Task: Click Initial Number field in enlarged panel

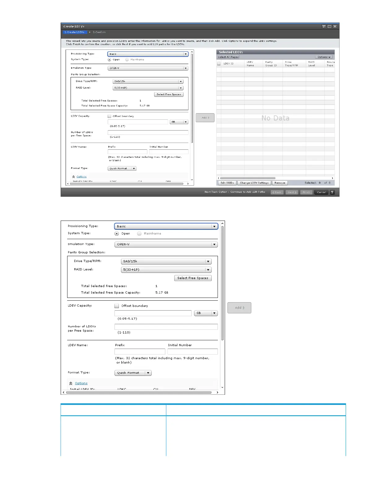Action: pos(193,351)
